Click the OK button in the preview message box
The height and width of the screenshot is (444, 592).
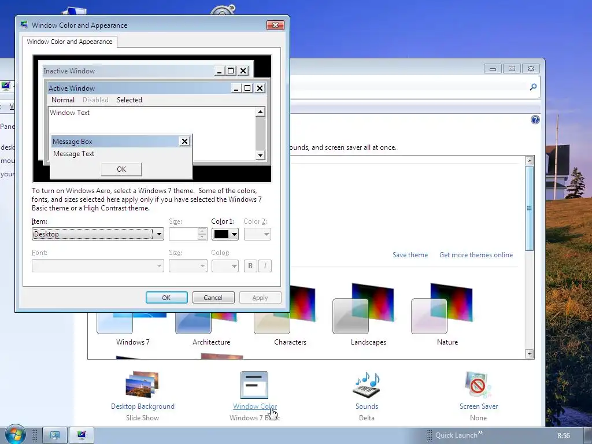click(x=121, y=169)
